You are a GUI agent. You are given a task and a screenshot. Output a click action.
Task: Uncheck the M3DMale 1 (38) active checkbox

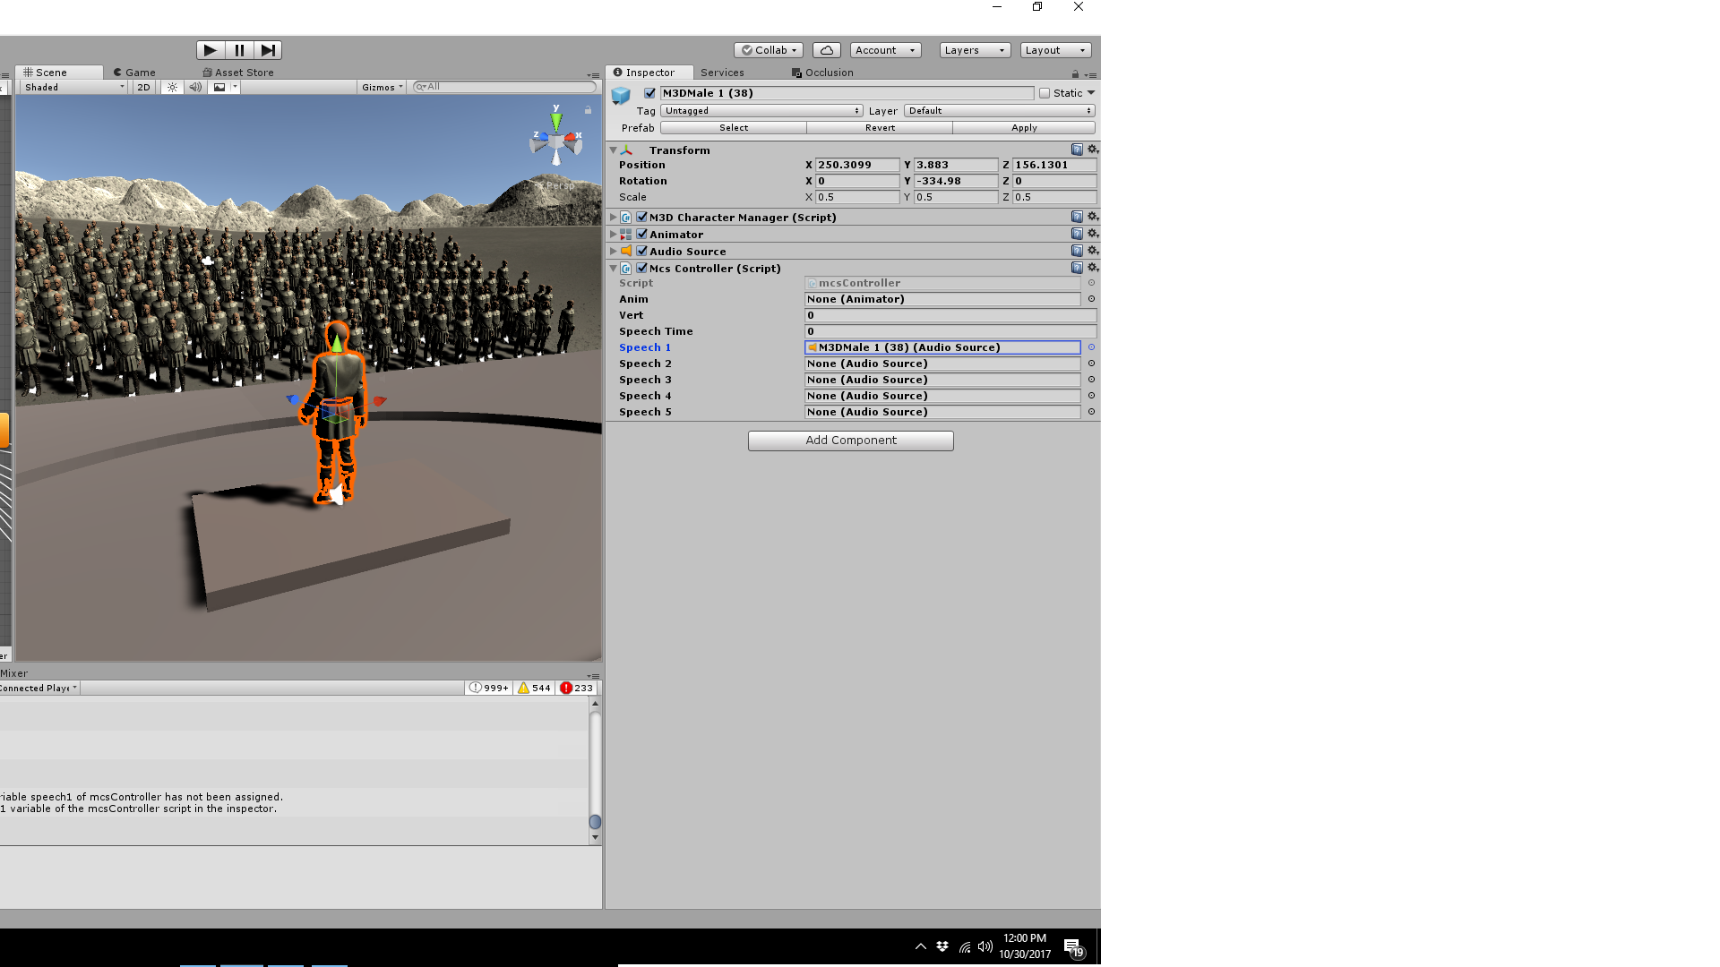click(x=650, y=93)
